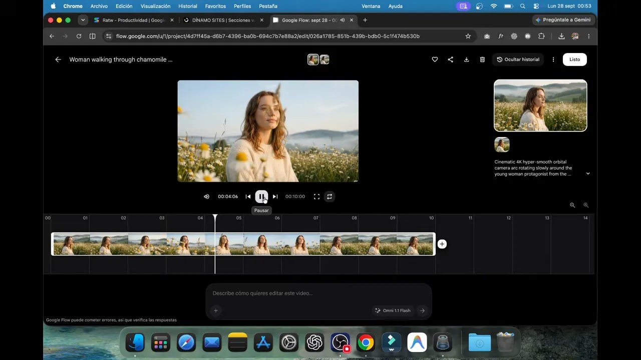Image resolution: width=641 pixels, height=360 pixels.
Task: Share the video with the share icon
Action: 450,59
